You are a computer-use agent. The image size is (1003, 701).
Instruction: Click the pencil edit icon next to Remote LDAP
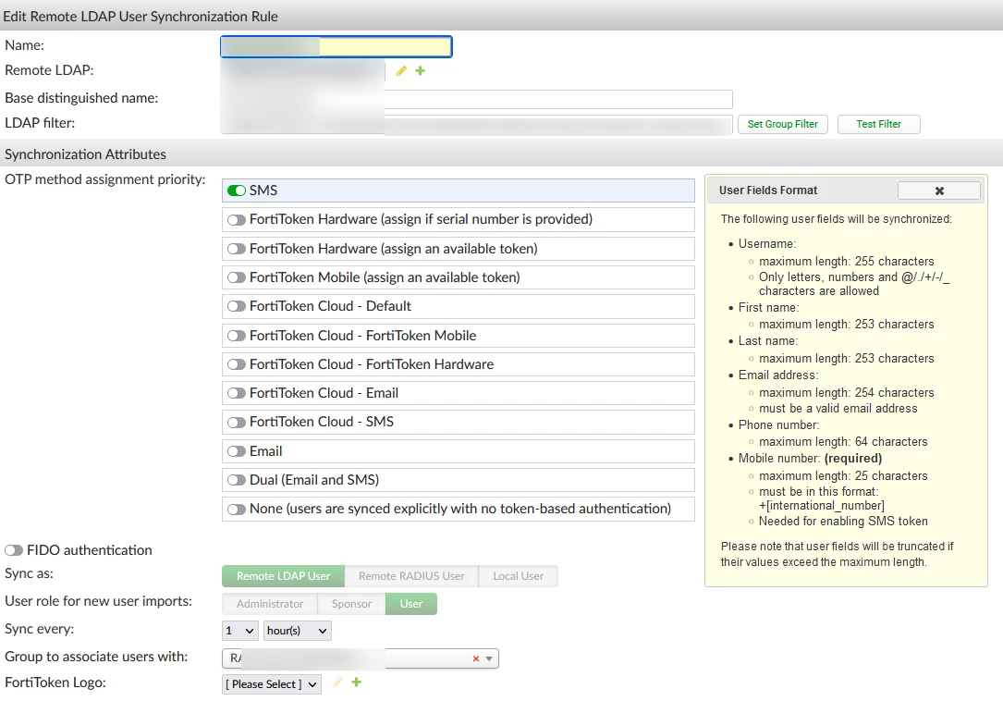point(401,71)
